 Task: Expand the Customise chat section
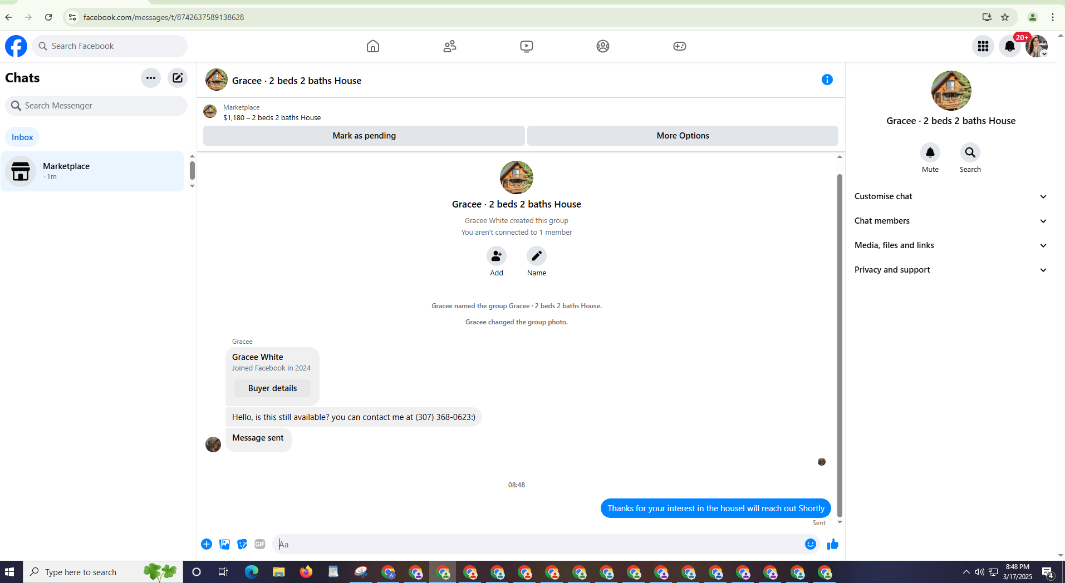[x=951, y=196]
